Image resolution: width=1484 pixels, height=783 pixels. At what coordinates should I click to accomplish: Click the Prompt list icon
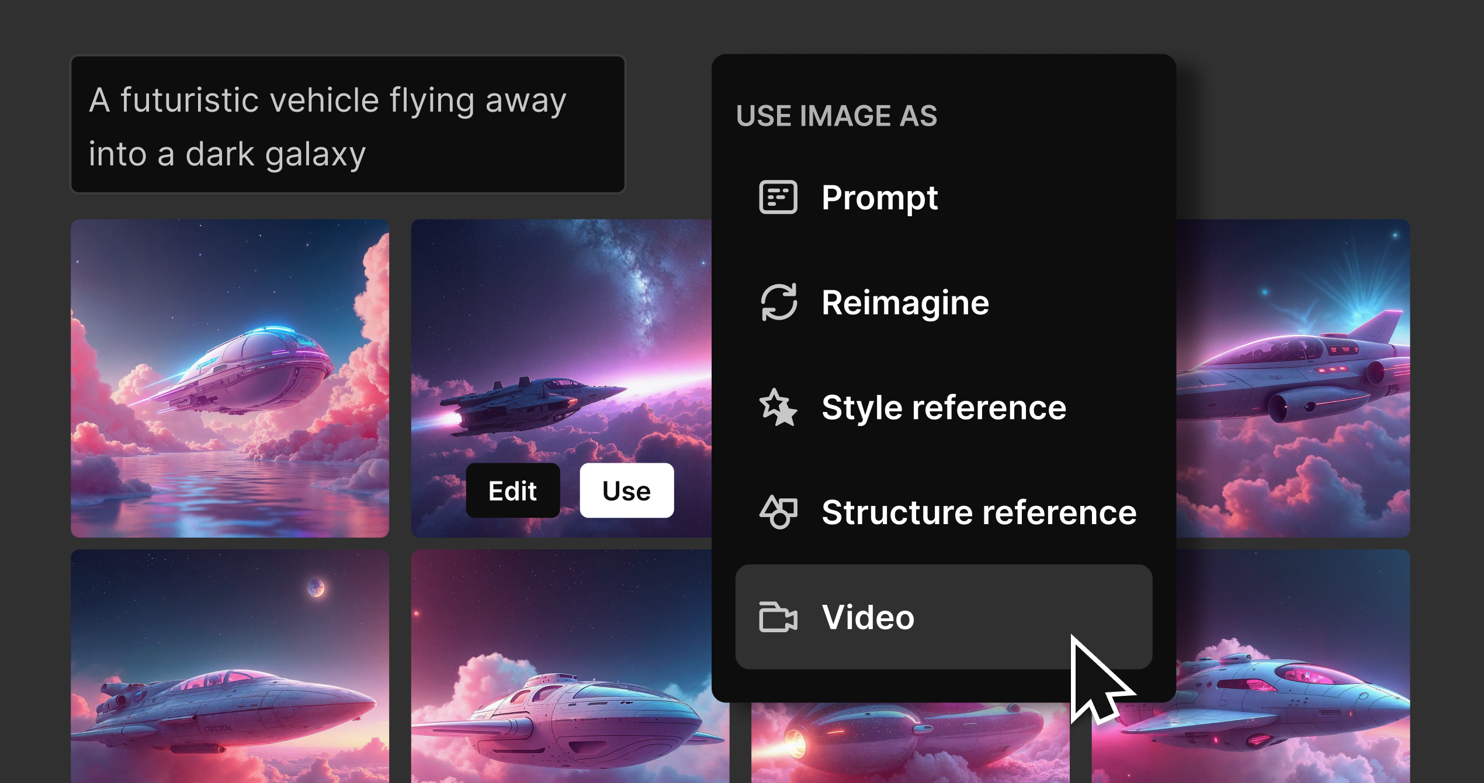(778, 198)
